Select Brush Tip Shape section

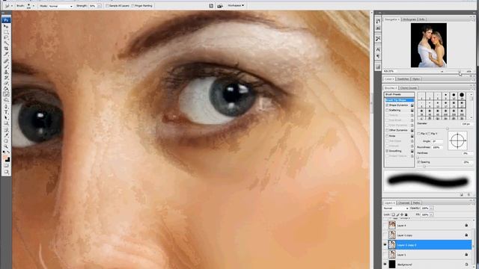(x=399, y=100)
